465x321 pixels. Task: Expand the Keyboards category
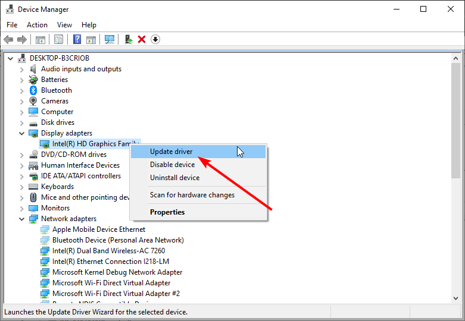(x=21, y=187)
